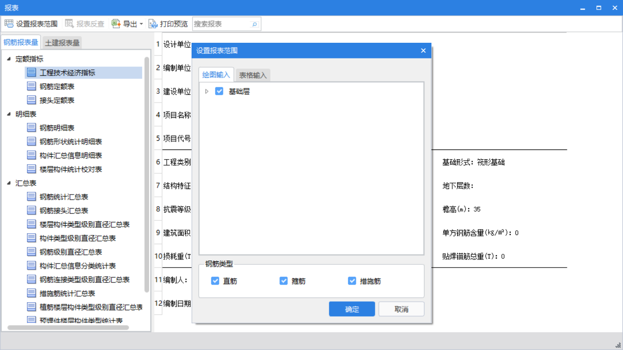Select the 表格输入 tab
623x350 pixels.
pyautogui.click(x=253, y=75)
